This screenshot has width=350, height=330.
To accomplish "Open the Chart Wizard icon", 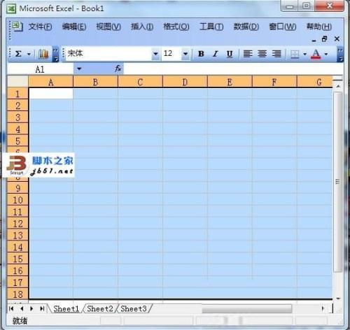I will tap(43, 54).
